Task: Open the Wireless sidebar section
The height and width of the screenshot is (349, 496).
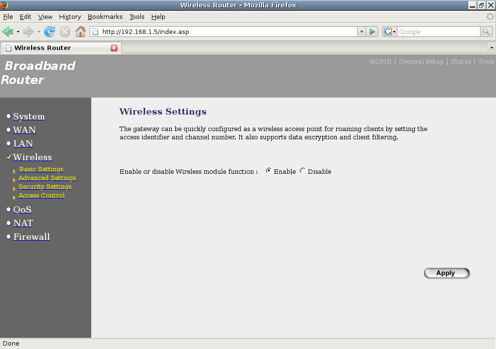Action: tap(32, 157)
